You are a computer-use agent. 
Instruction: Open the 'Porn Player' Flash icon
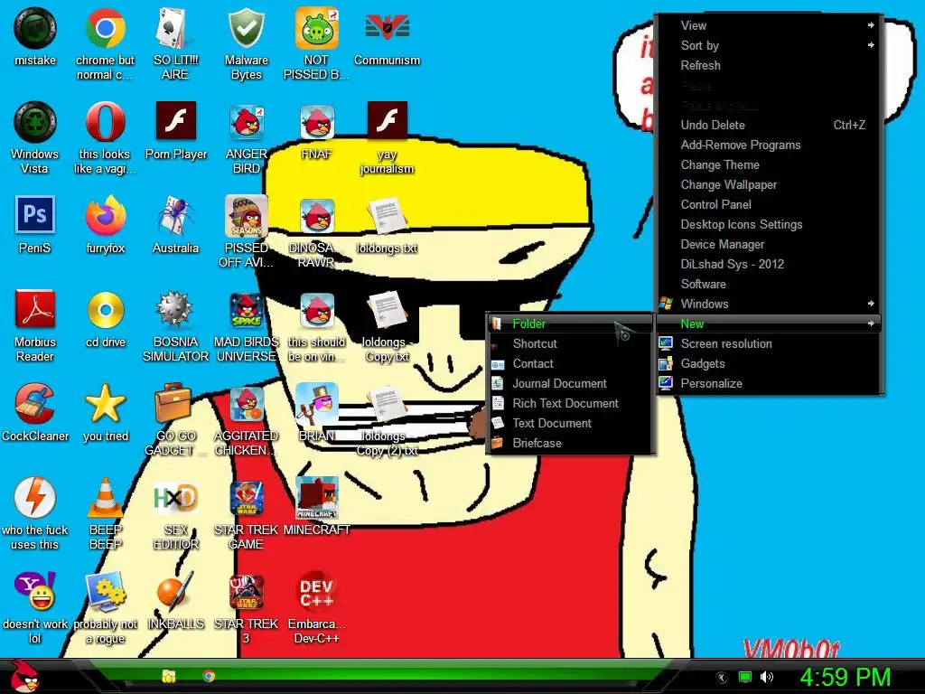click(175, 120)
